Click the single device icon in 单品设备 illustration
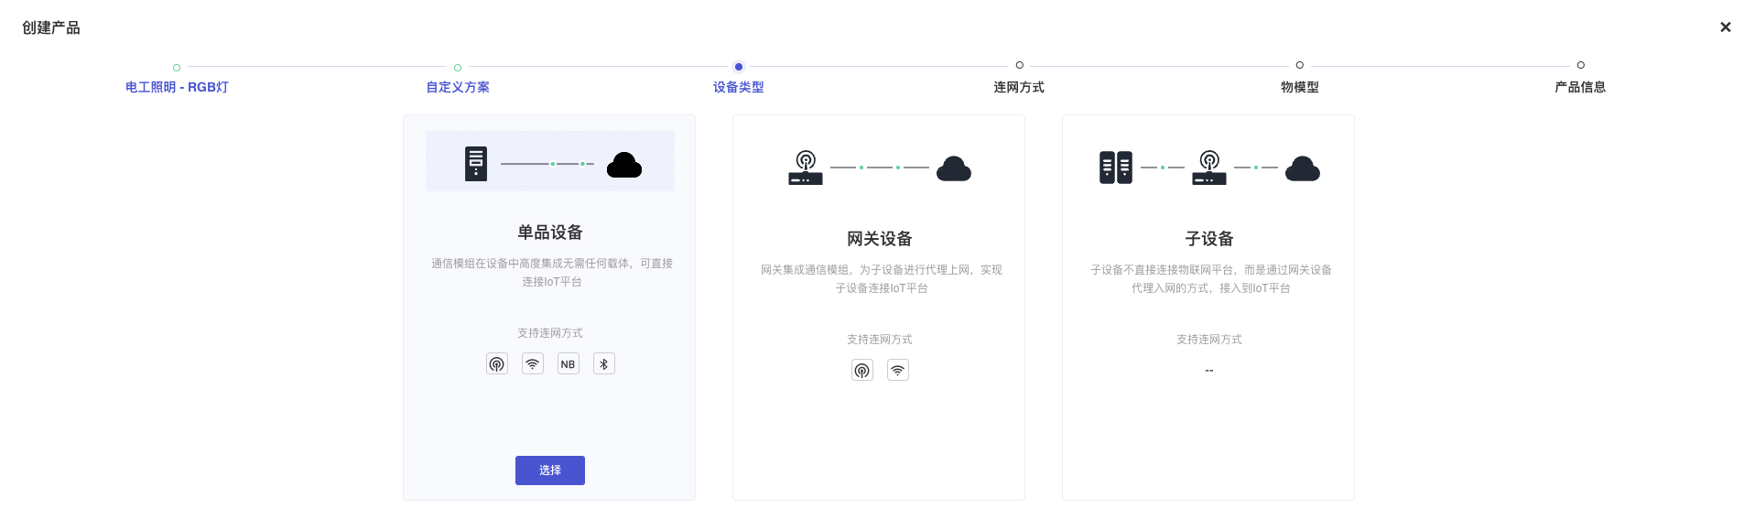The image size is (1755, 519). [x=476, y=164]
